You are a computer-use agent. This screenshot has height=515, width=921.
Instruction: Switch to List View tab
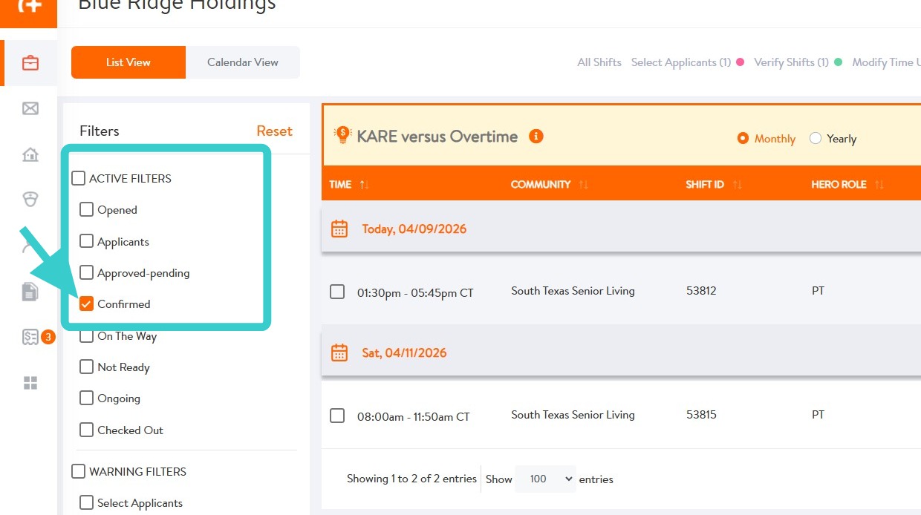pos(128,62)
